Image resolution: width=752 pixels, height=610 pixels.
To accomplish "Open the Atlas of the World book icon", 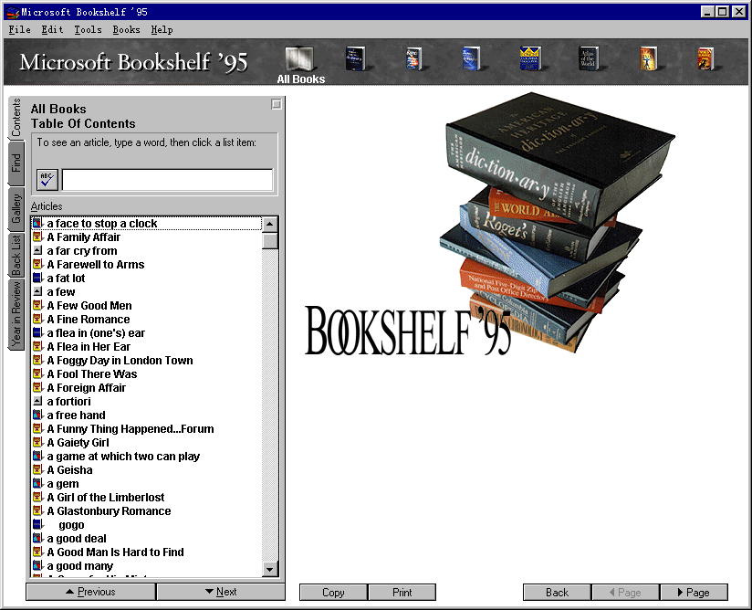I will click(x=588, y=59).
